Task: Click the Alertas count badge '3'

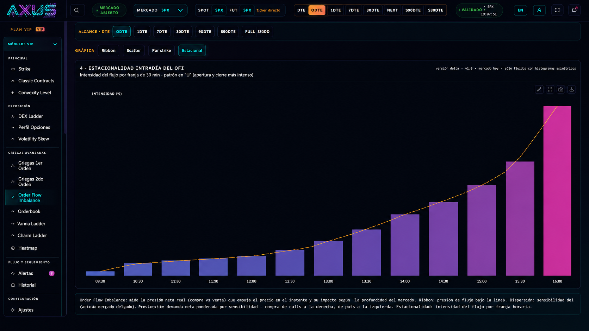Action: (x=51, y=273)
